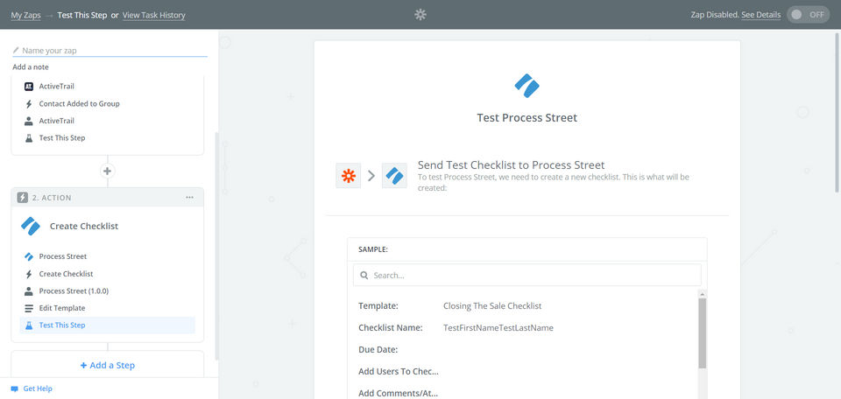Click the SAMPLE: header label
841x399 pixels.
(373, 249)
